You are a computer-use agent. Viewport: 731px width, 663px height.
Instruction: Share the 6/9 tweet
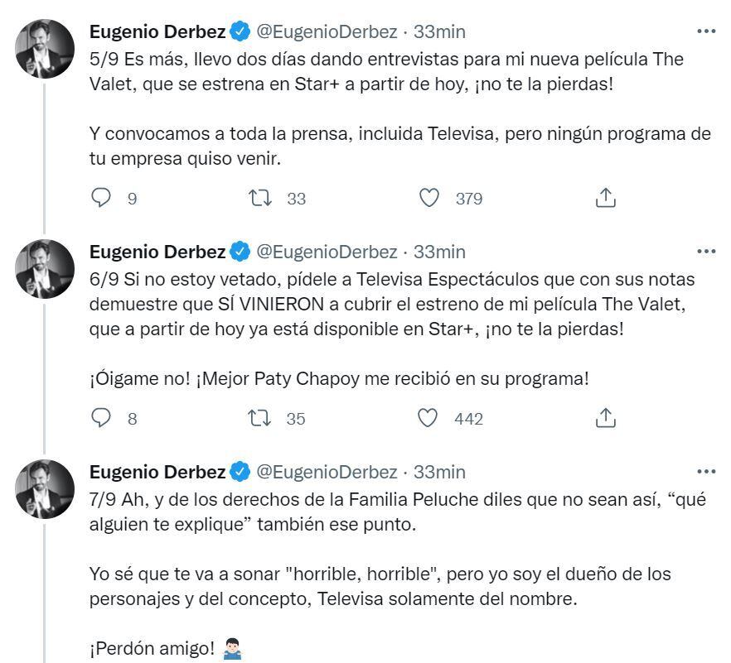coord(605,418)
